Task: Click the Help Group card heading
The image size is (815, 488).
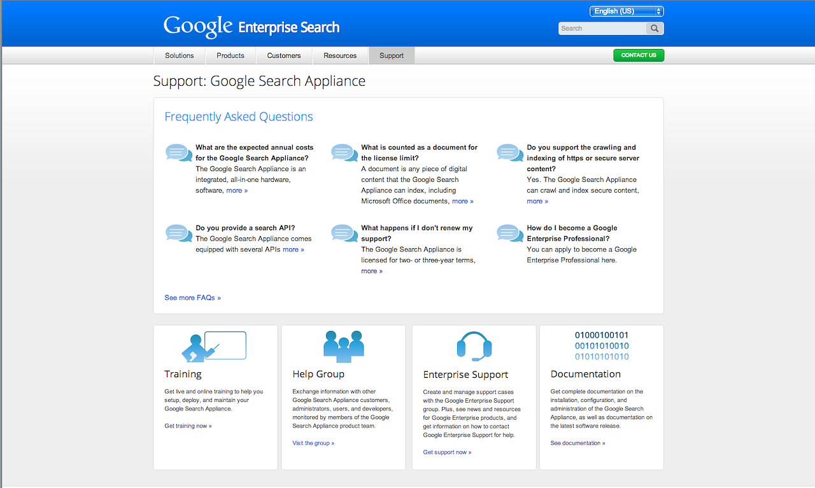Action: point(318,374)
